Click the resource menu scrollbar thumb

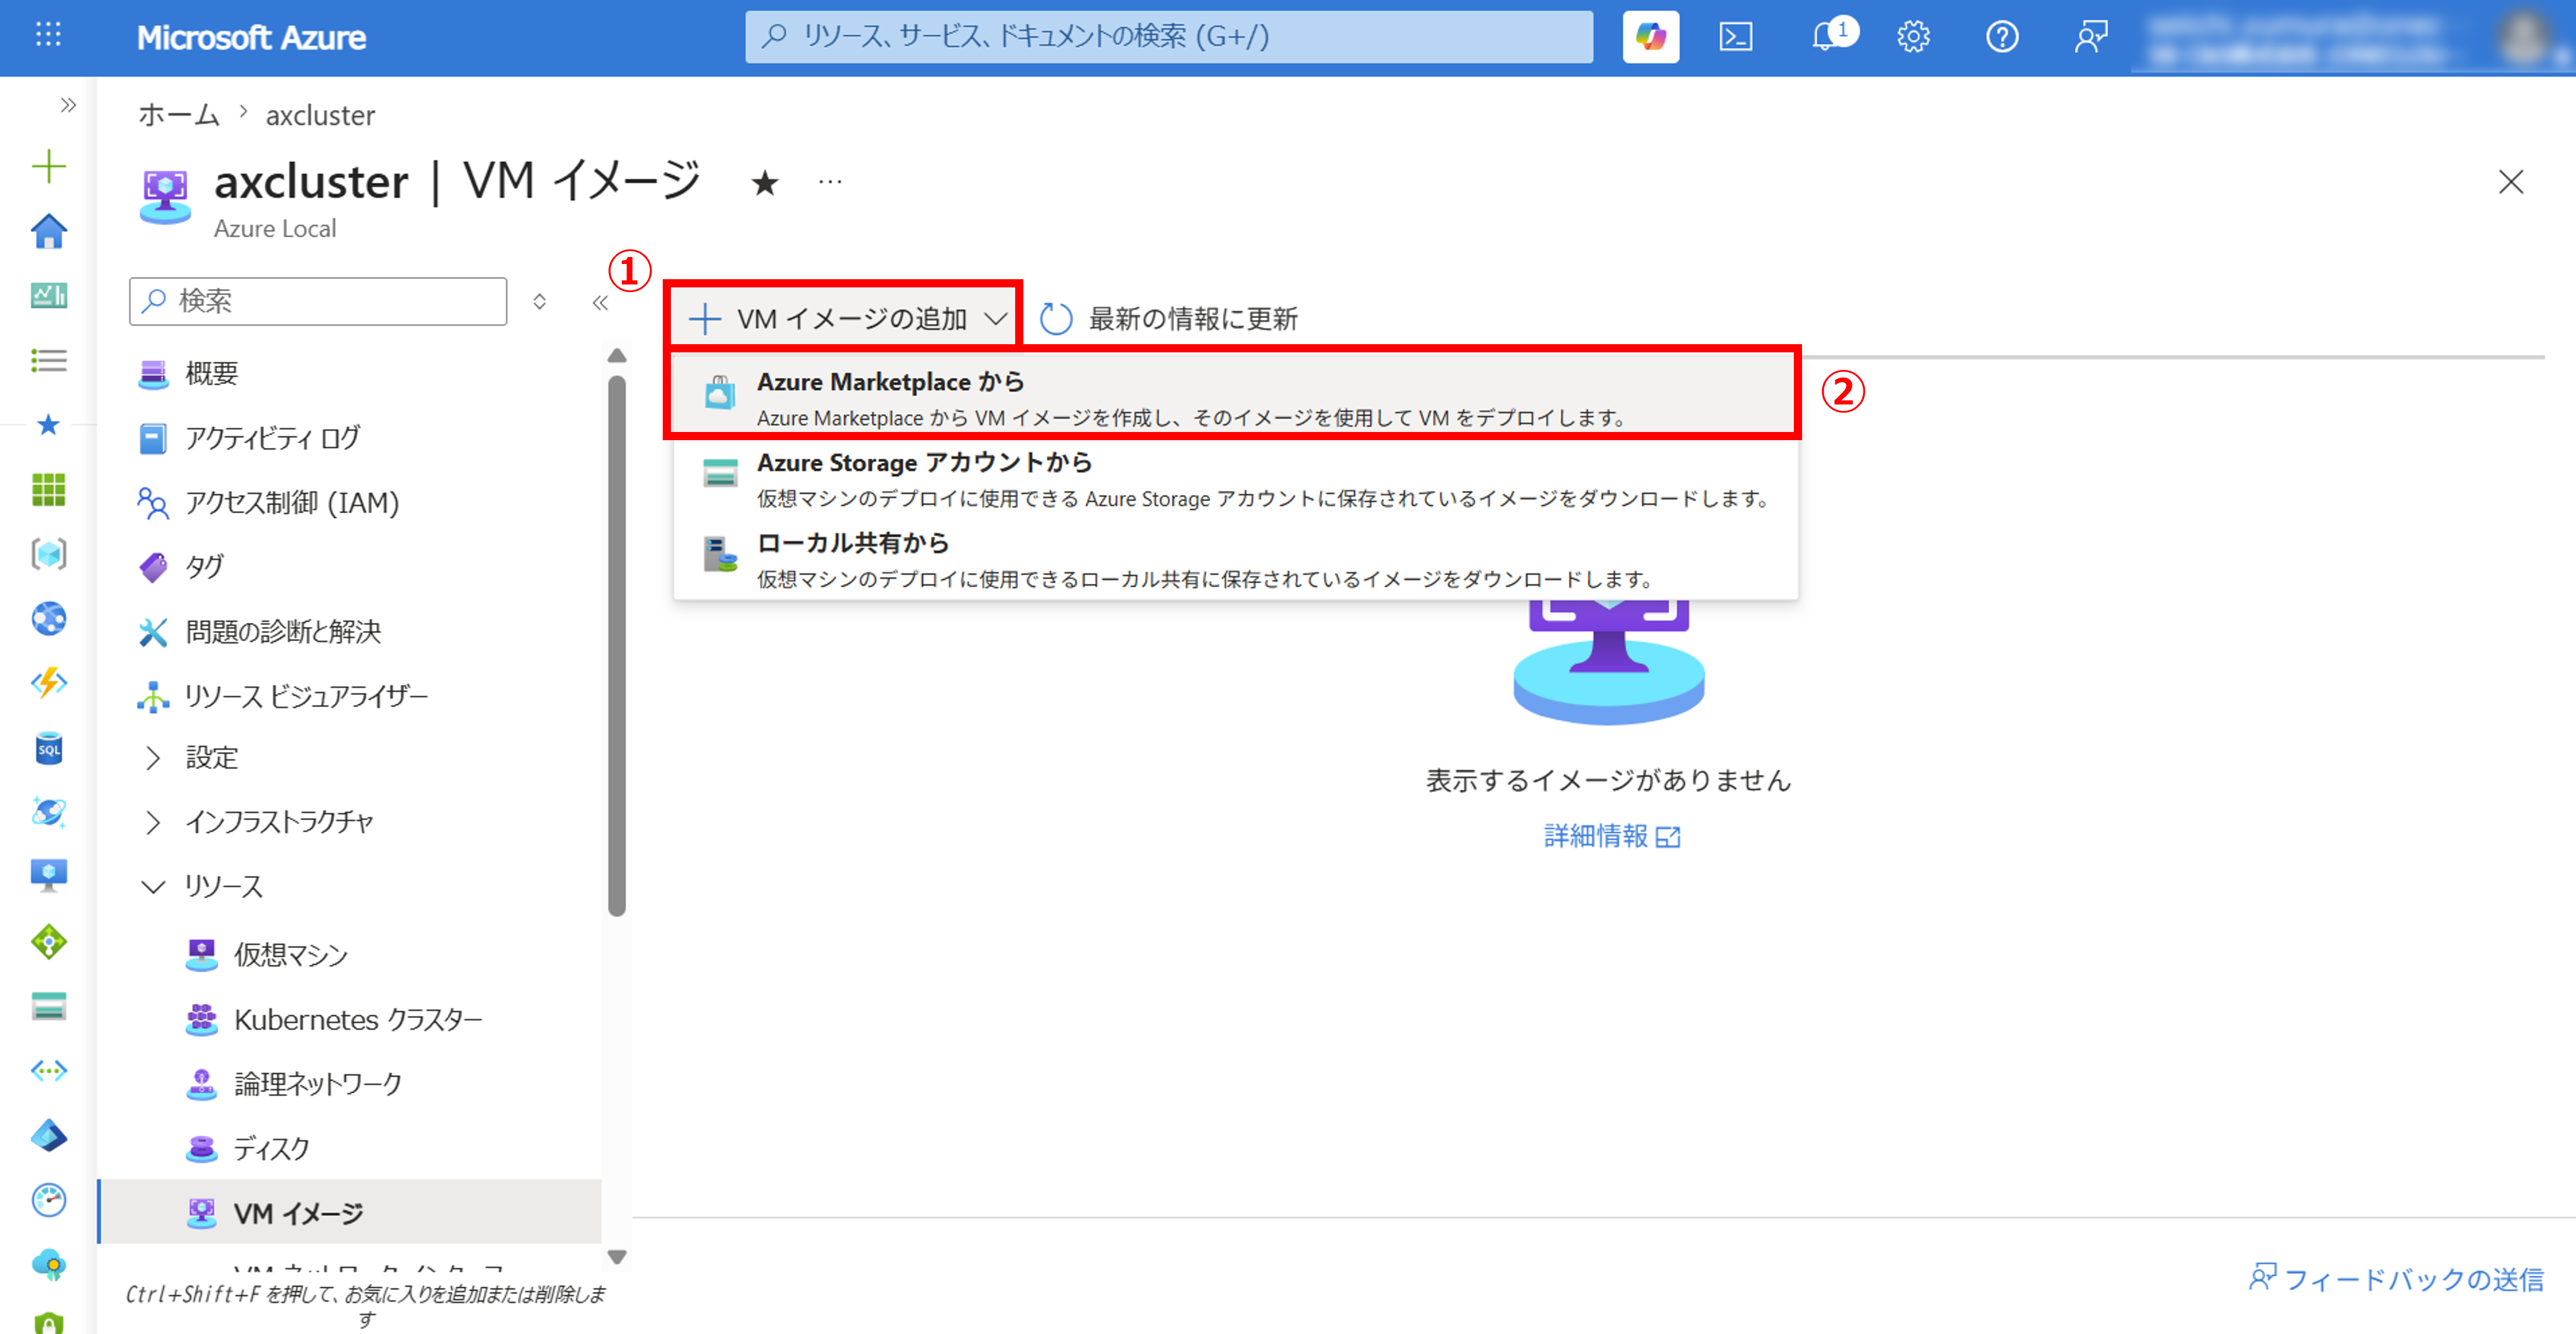(617, 645)
